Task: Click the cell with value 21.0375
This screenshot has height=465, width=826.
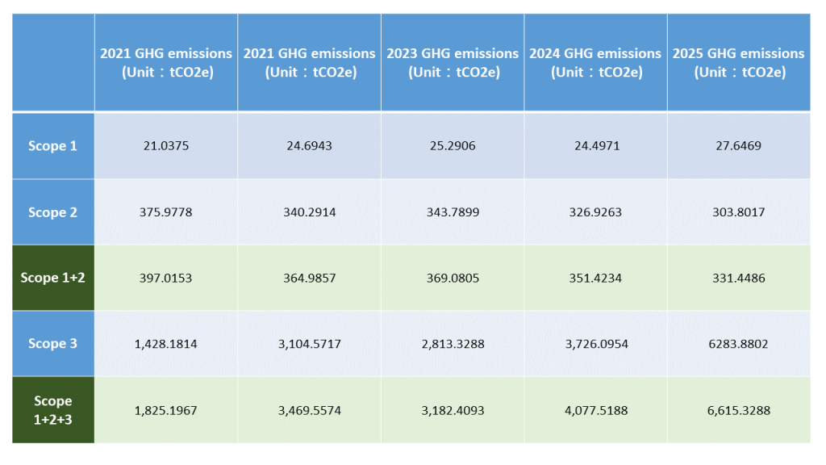Action: [166, 146]
